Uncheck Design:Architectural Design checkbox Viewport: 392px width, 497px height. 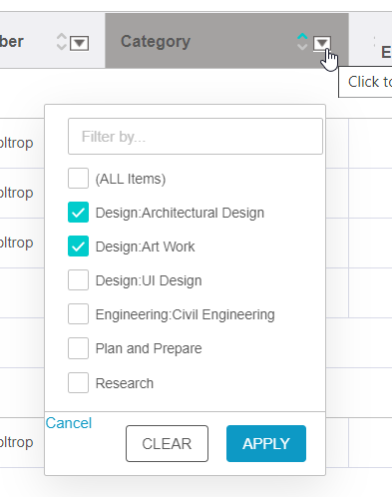click(x=78, y=212)
